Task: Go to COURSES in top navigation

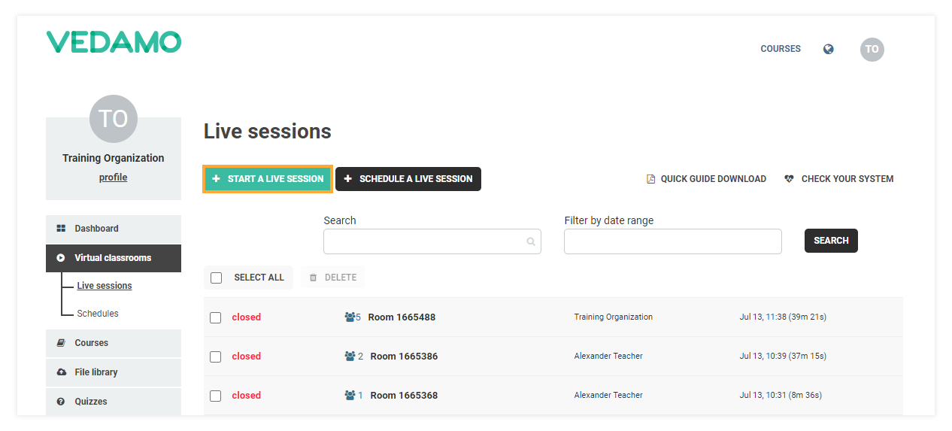Action: tap(781, 49)
